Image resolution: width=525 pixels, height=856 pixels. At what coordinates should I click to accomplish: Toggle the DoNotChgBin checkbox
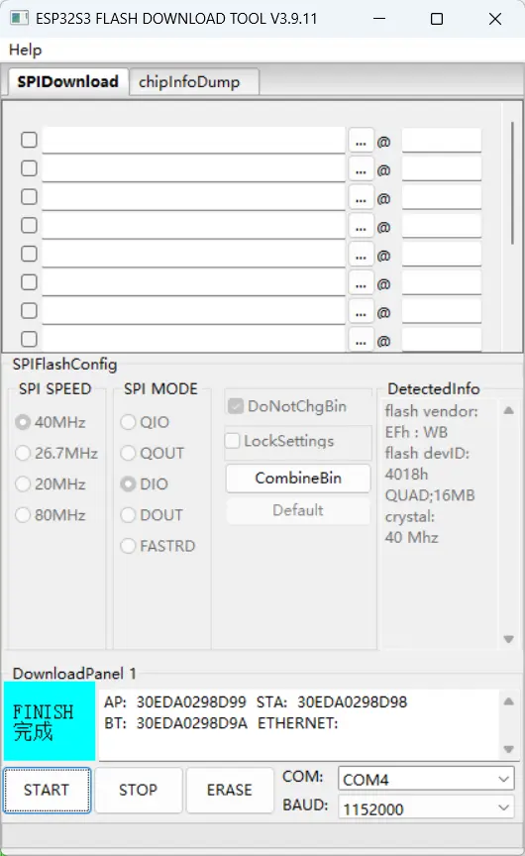coord(287,406)
